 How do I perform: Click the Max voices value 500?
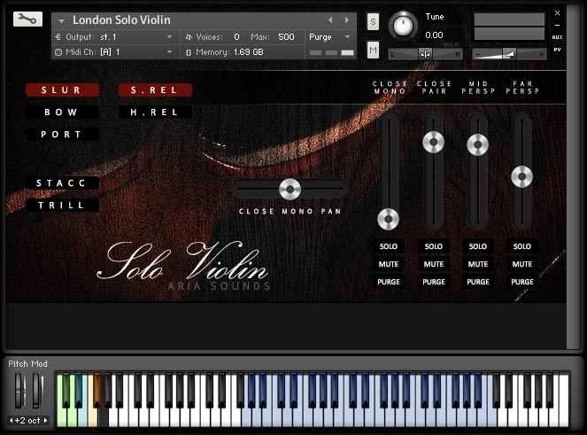pos(286,36)
